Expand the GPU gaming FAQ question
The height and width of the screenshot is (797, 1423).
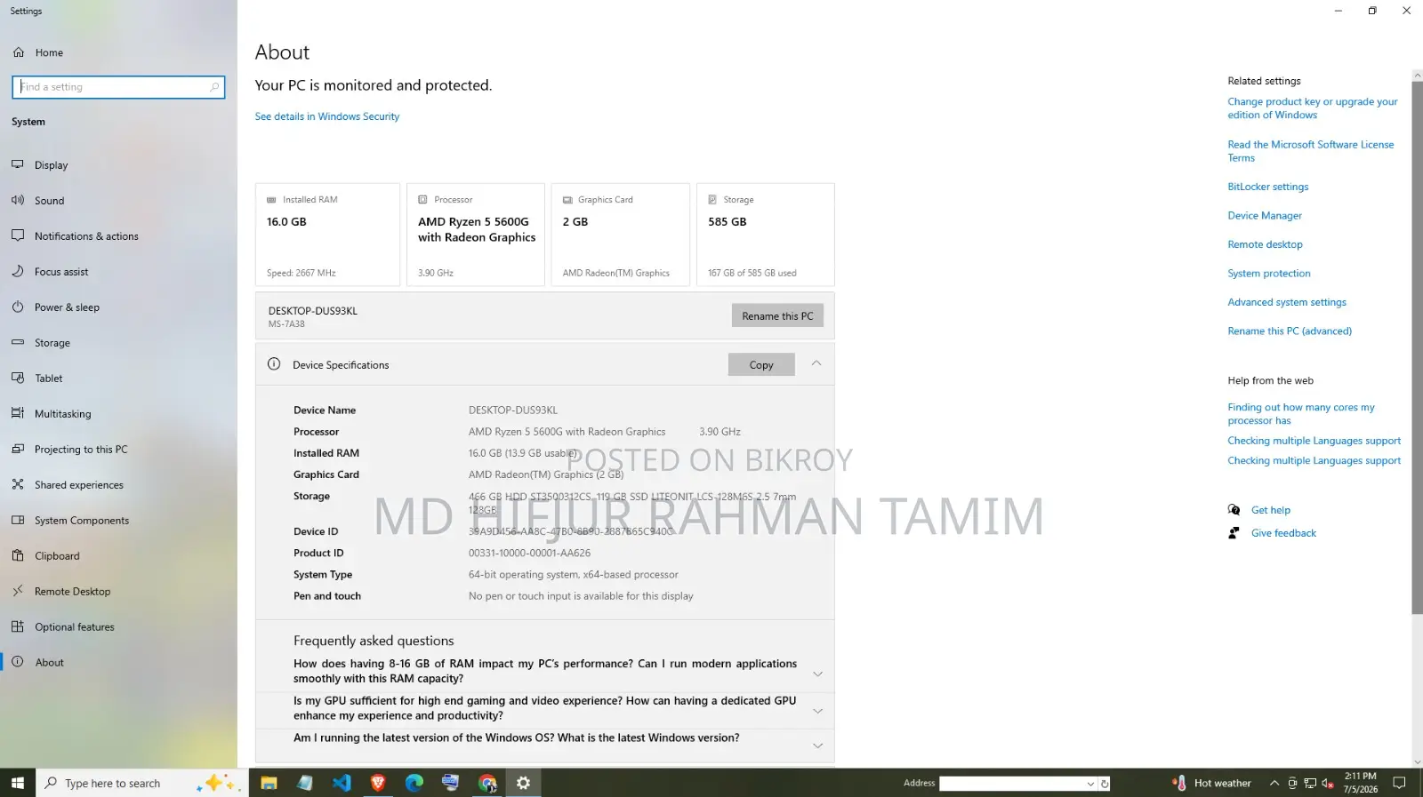tap(545, 708)
